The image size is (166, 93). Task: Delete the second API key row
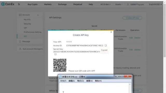[137, 50]
